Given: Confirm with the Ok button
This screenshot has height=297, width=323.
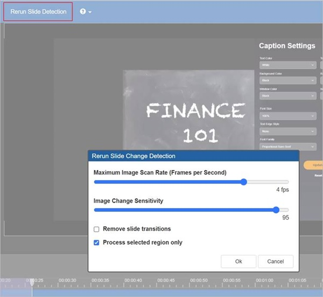Looking at the screenshot, I should 238,261.
